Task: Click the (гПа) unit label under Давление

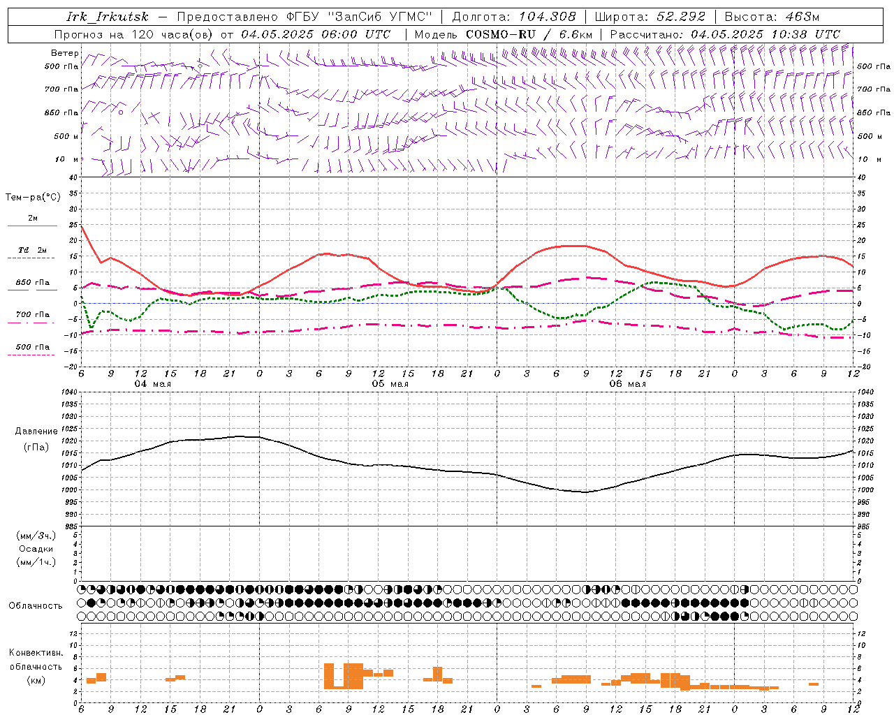Action: tap(36, 448)
